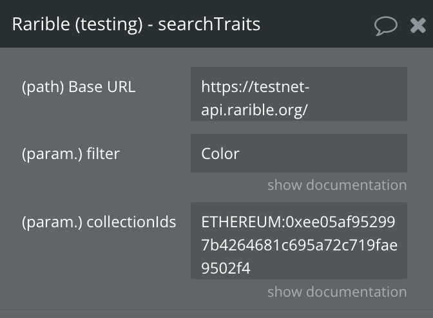
Task: Click into the Base URL input field
Action: tap(299, 94)
